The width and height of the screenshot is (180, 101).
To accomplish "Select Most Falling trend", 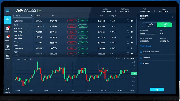I will tap(18, 32).
